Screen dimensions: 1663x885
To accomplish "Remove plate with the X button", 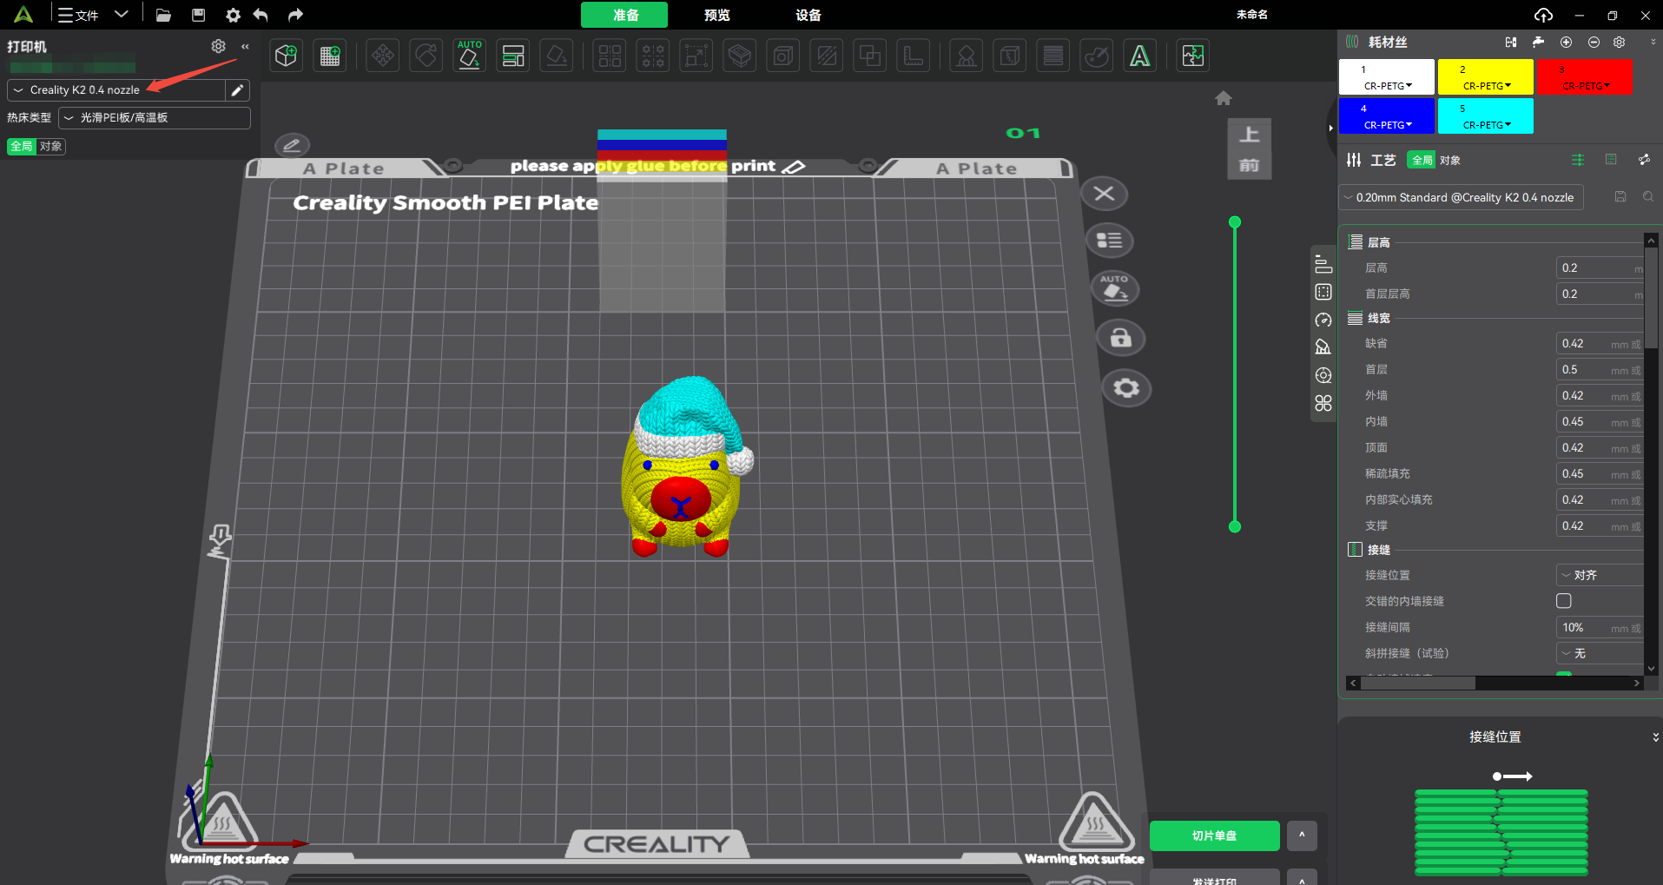I will (x=1105, y=194).
